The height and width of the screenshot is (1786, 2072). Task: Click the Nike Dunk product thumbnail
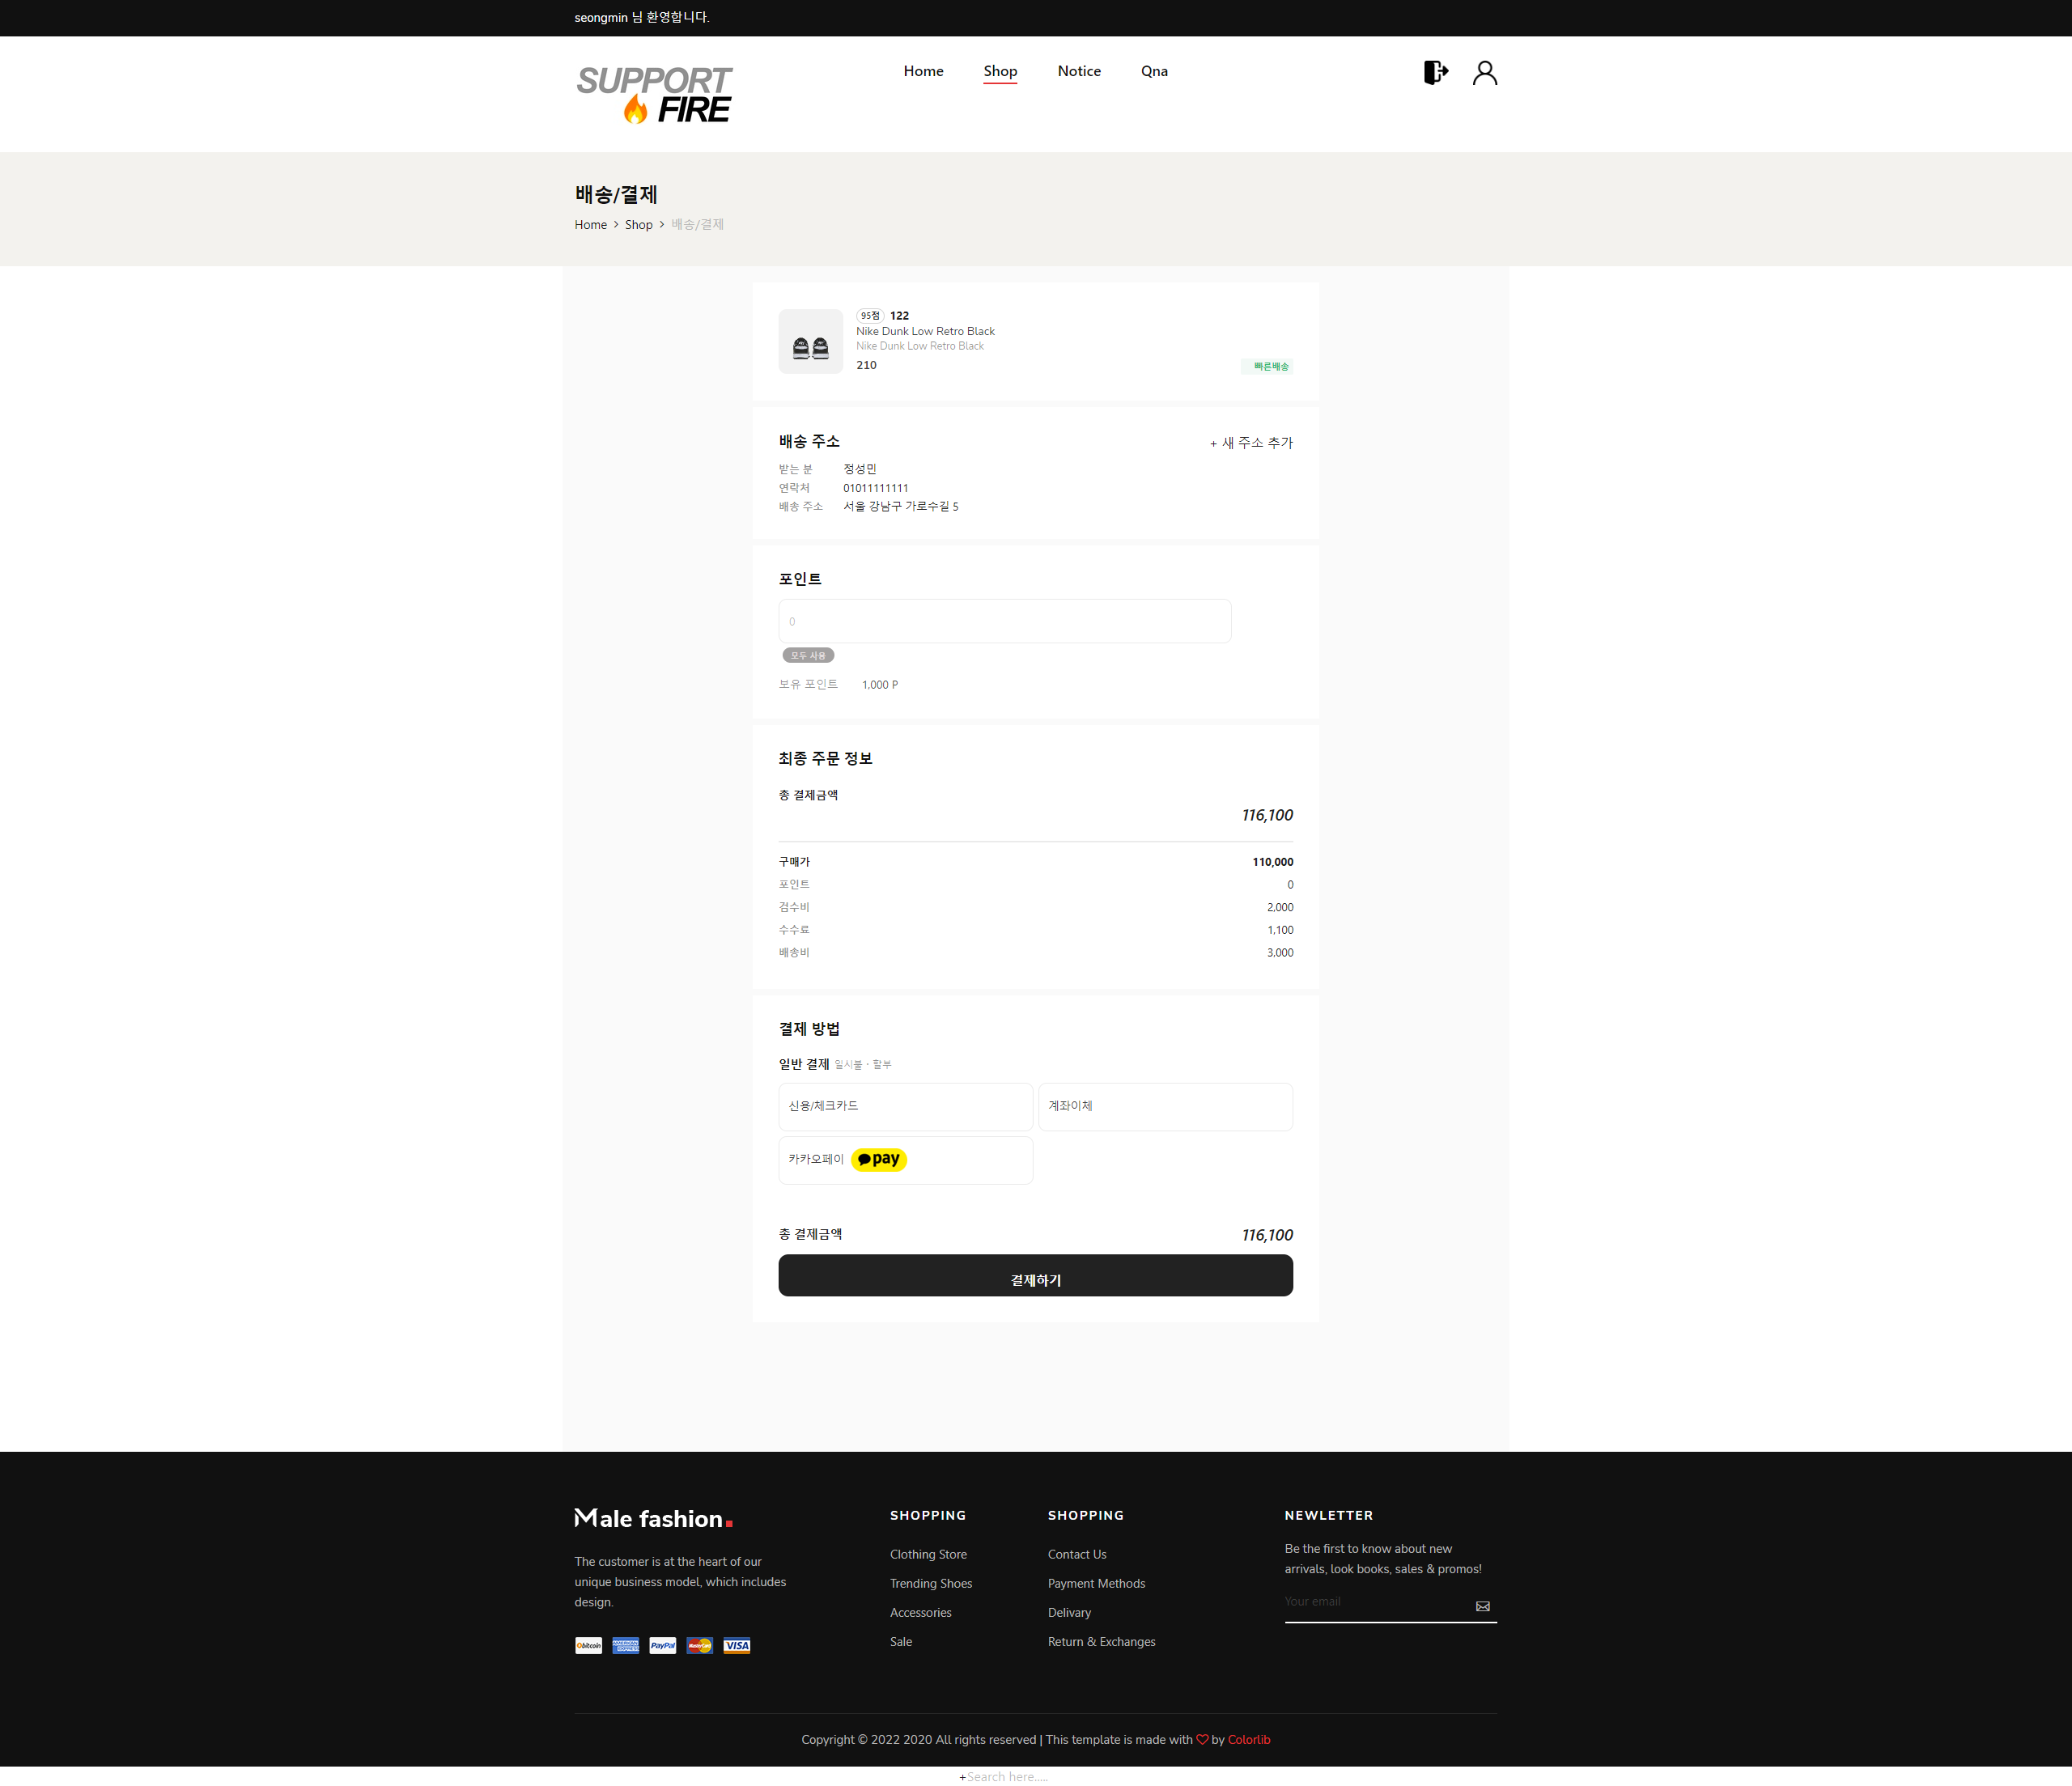click(x=810, y=341)
